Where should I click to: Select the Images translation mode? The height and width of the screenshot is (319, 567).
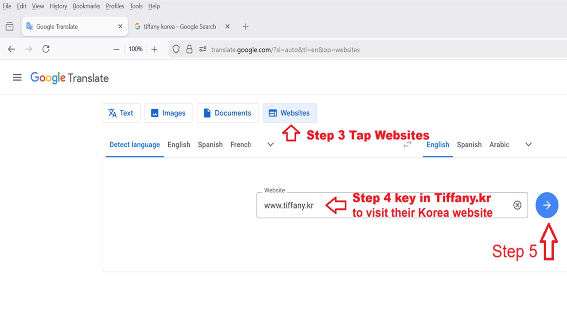click(168, 113)
